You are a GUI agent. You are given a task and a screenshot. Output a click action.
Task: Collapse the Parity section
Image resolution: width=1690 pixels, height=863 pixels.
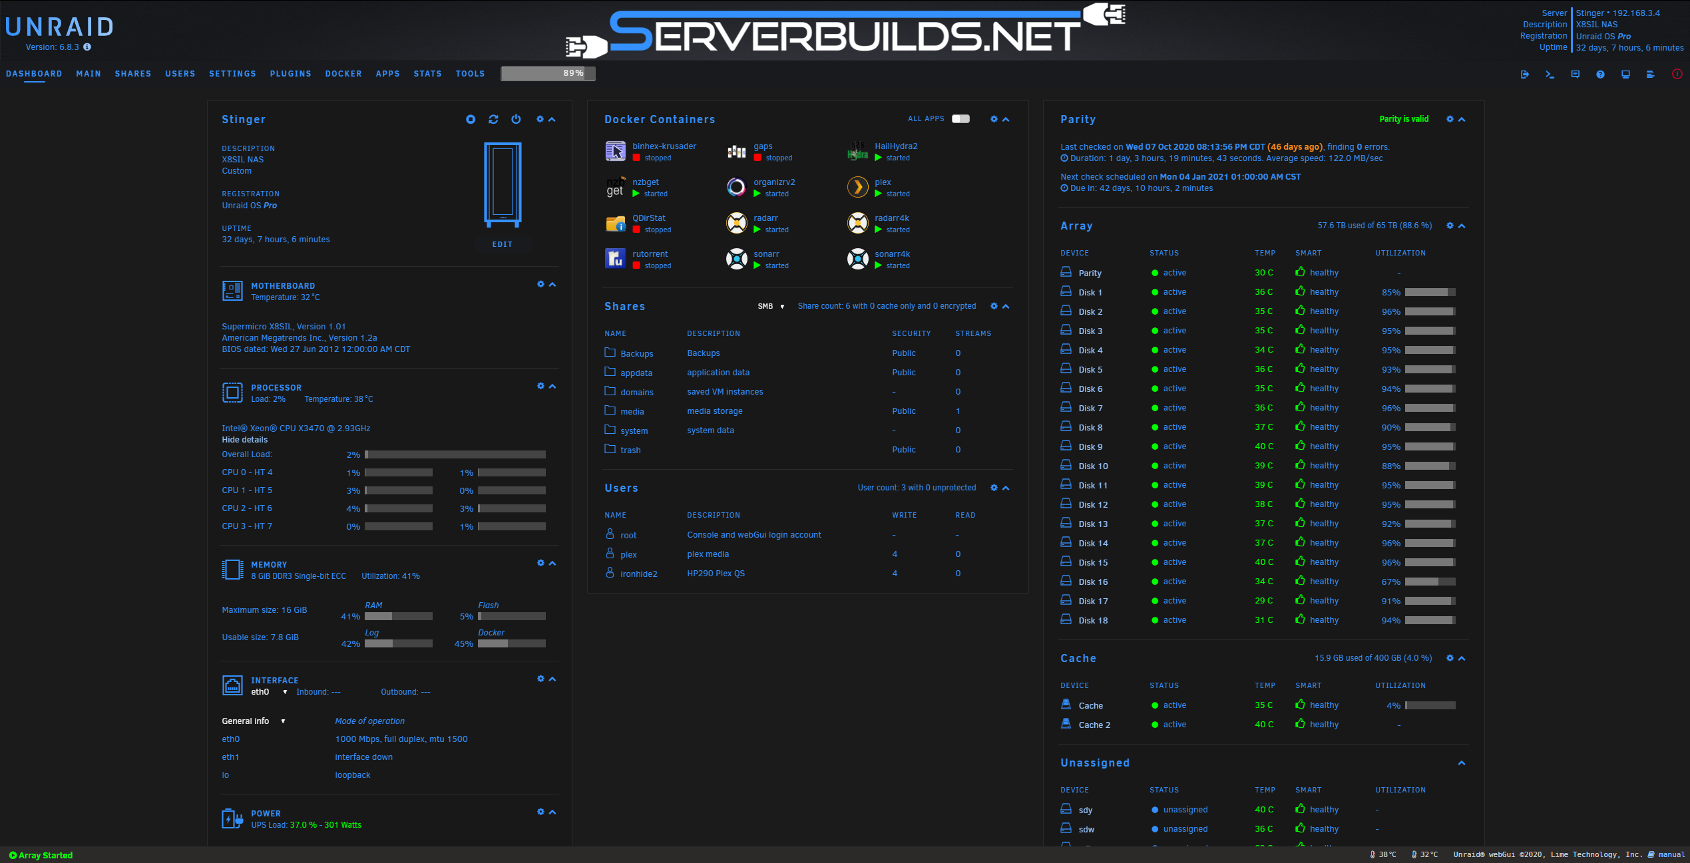(1462, 119)
